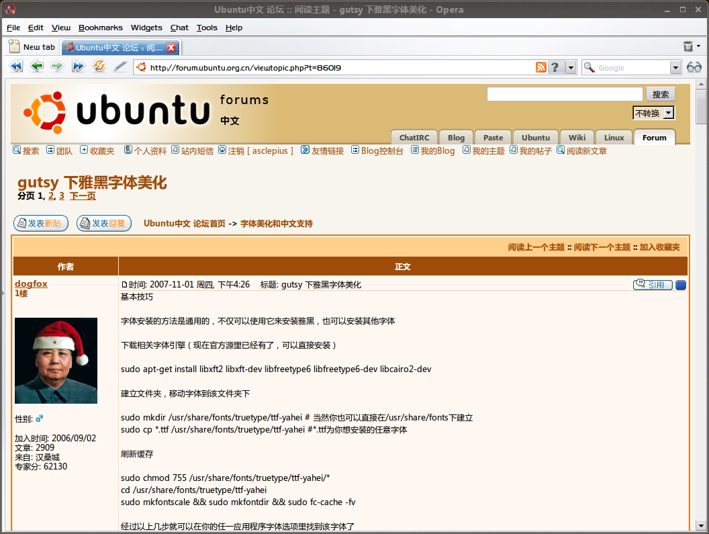The width and height of the screenshot is (709, 534).
Task: Select the Forum site tab
Action: [655, 138]
